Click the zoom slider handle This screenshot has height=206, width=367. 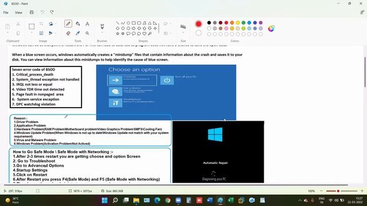[338, 191]
